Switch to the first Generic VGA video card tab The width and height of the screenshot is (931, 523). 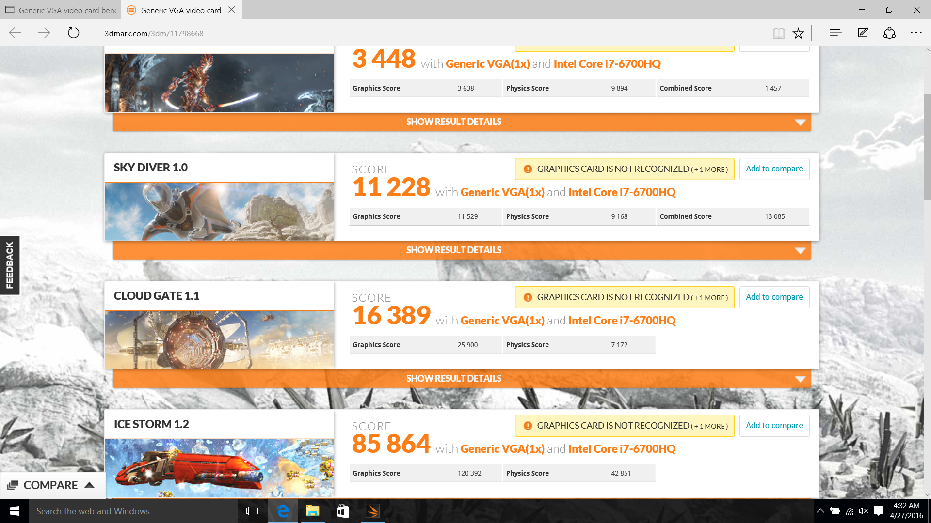point(61,10)
